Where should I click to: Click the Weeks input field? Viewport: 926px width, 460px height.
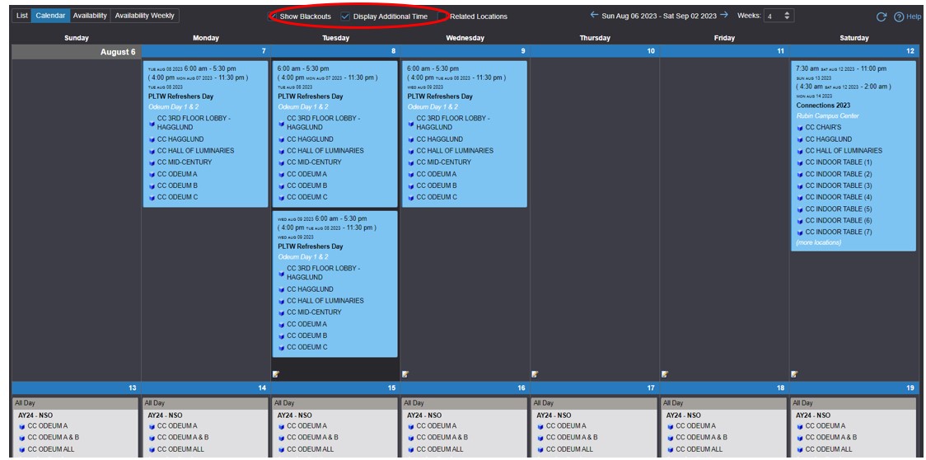[773, 16]
